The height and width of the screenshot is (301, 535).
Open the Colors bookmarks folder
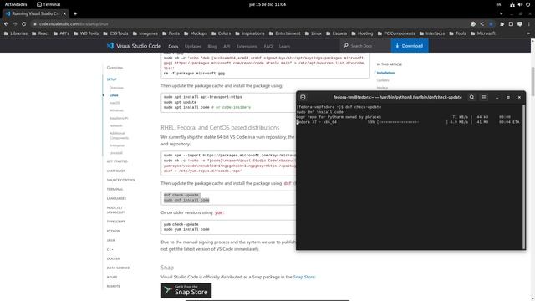point(221,33)
